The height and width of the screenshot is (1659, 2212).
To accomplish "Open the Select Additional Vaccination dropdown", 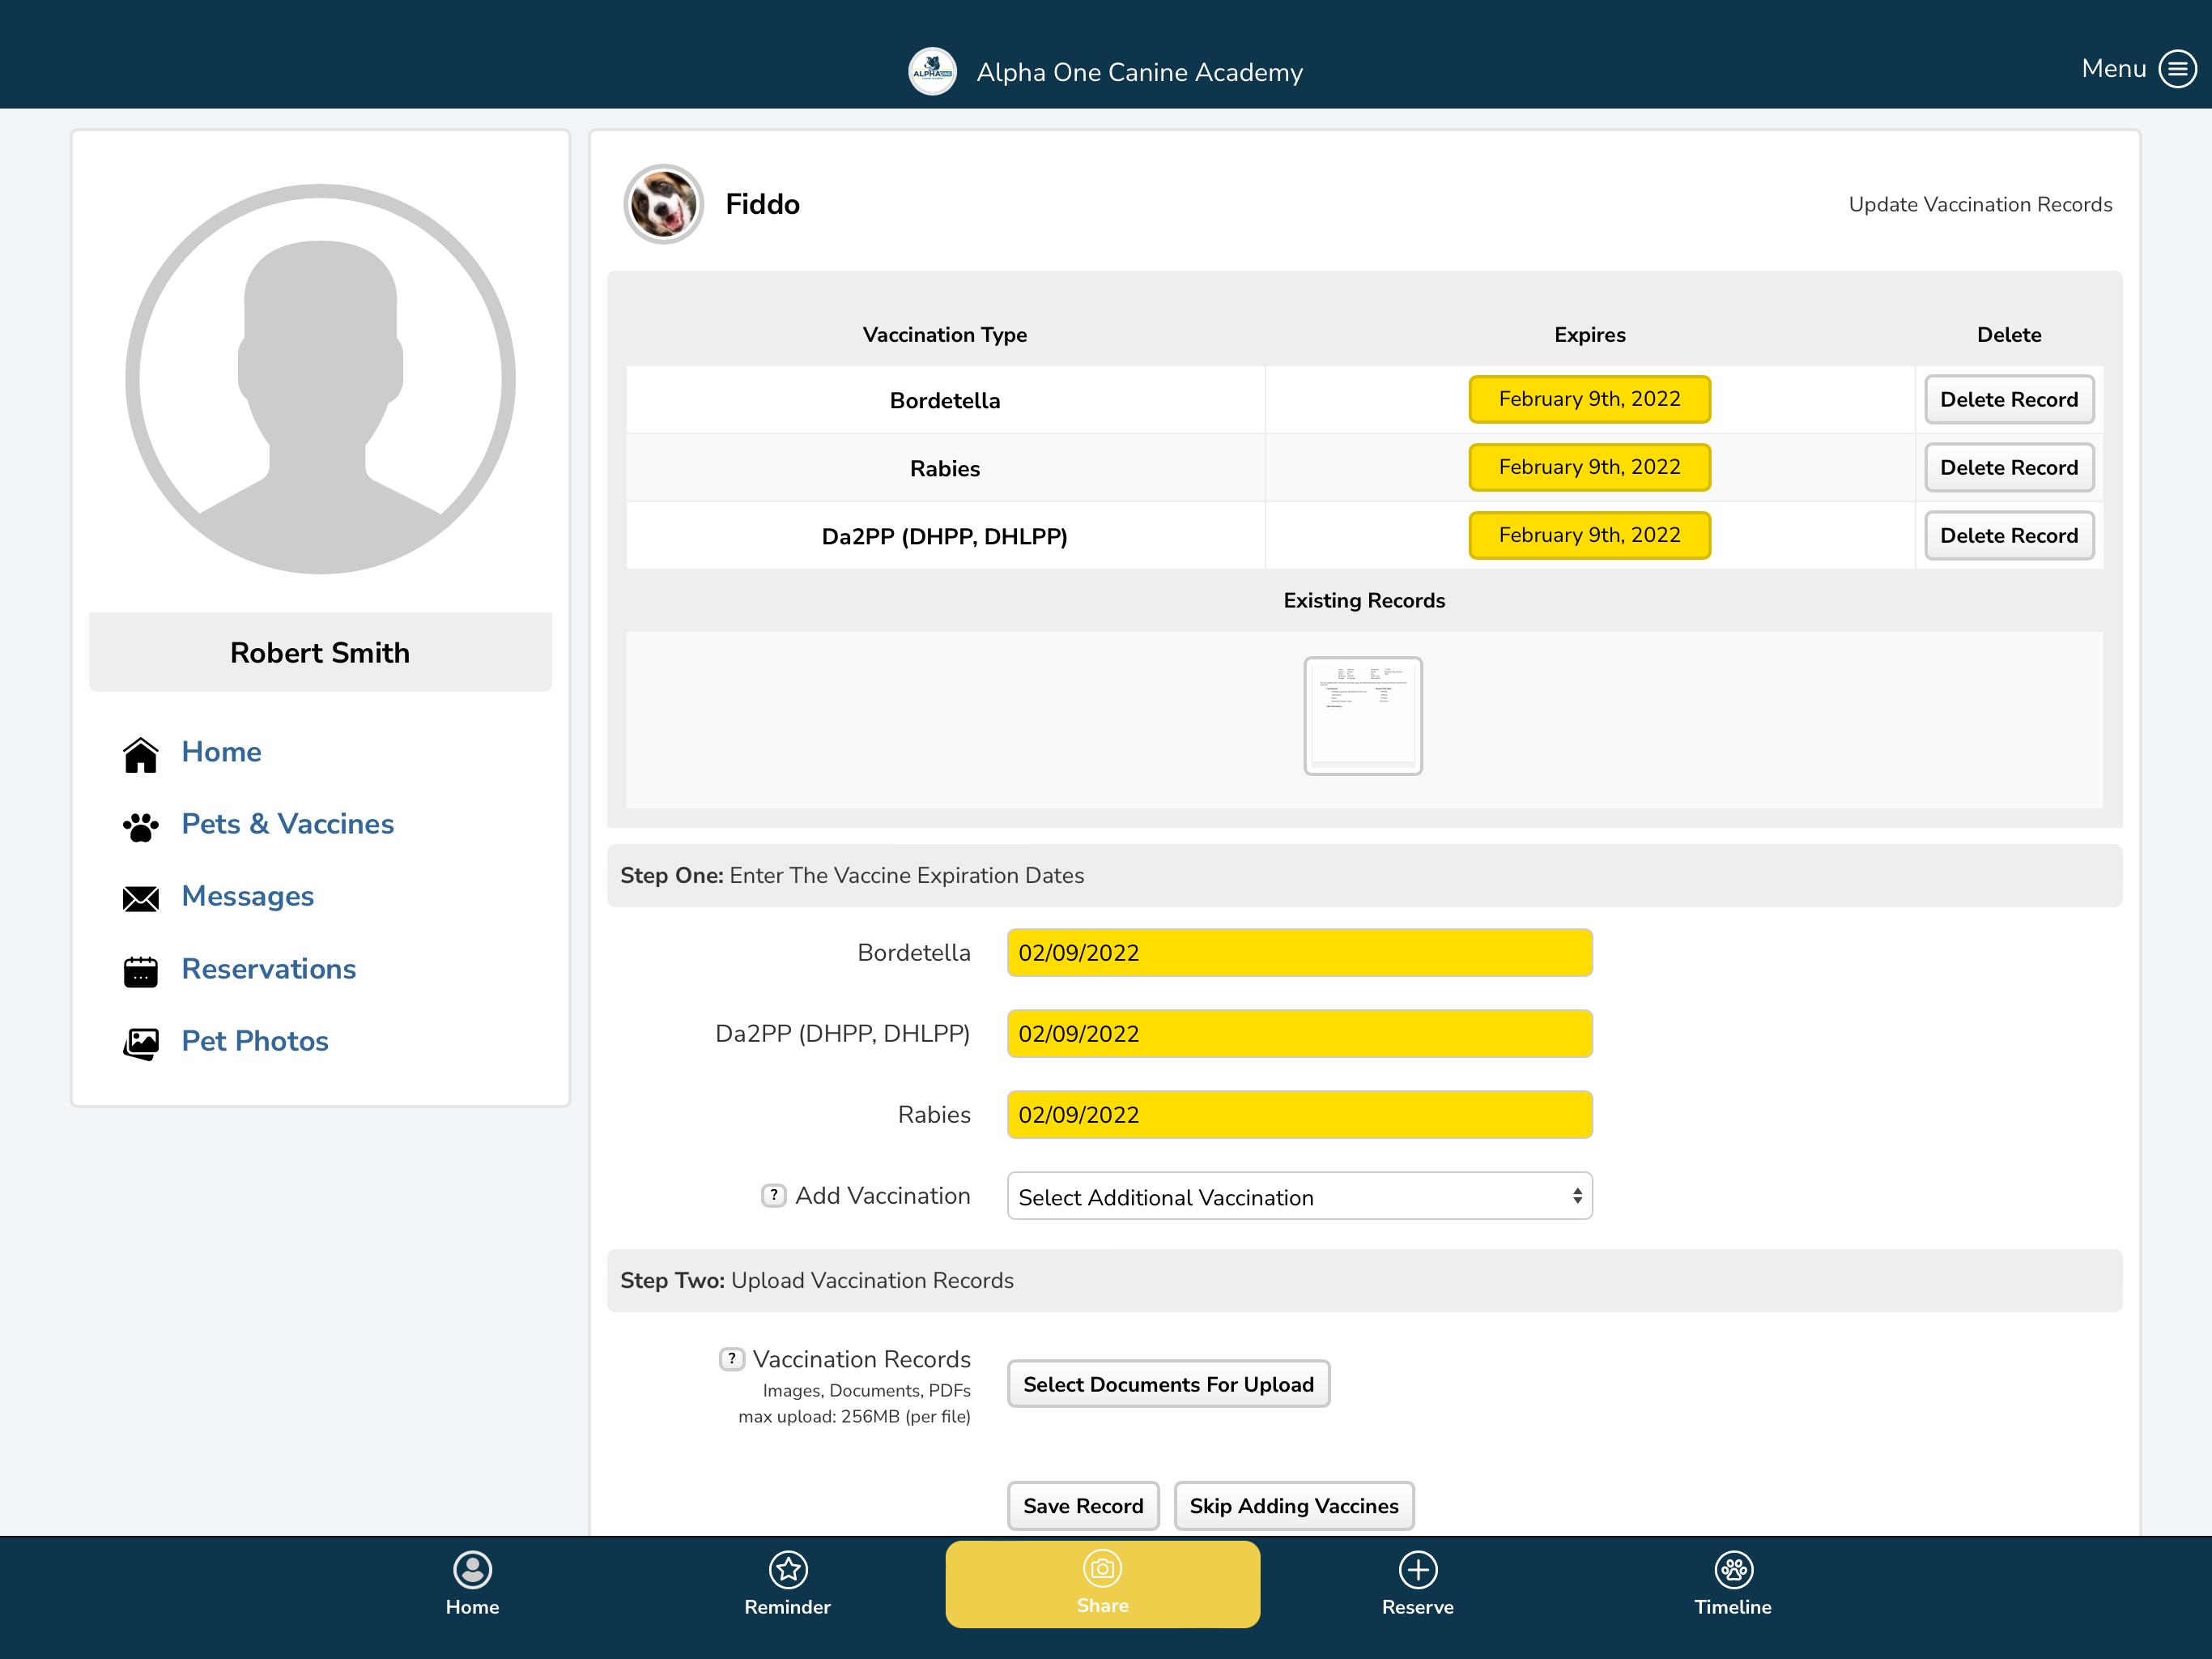I will tap(1299, 1196).
